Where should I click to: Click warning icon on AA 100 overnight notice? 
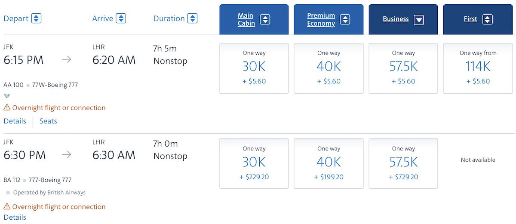[x=7, y=107]
